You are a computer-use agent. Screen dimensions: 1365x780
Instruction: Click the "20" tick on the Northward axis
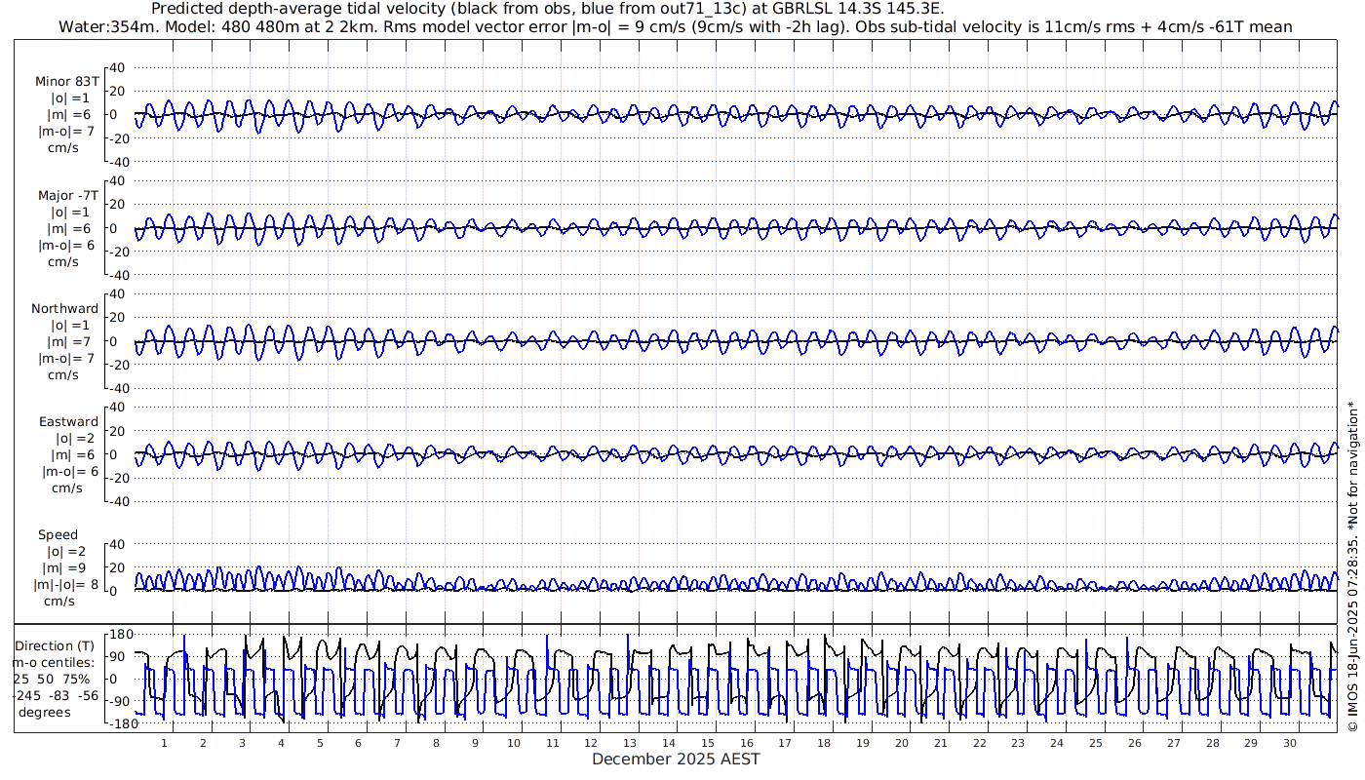[118, 318]
